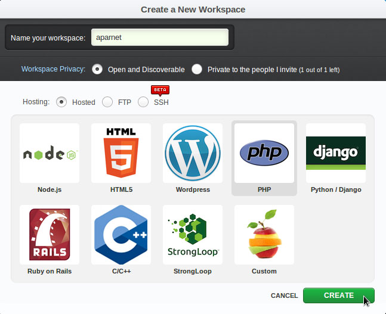This screenshot has width=386, height=314.
Task: Select Open and Discoverable privacy
Action: [x=97, y=69]
